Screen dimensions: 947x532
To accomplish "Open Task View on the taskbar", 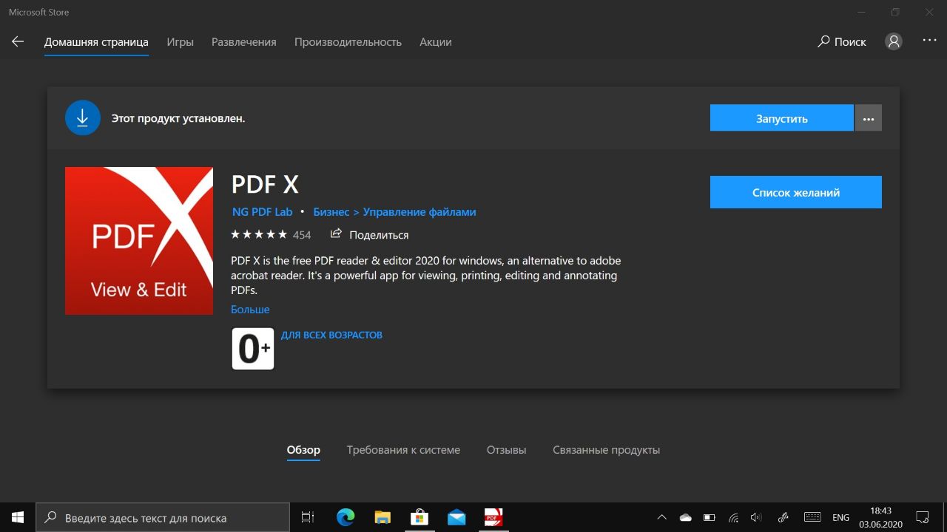I will 308,517.
